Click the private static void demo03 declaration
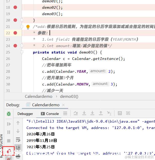 (x=67, y=52)
